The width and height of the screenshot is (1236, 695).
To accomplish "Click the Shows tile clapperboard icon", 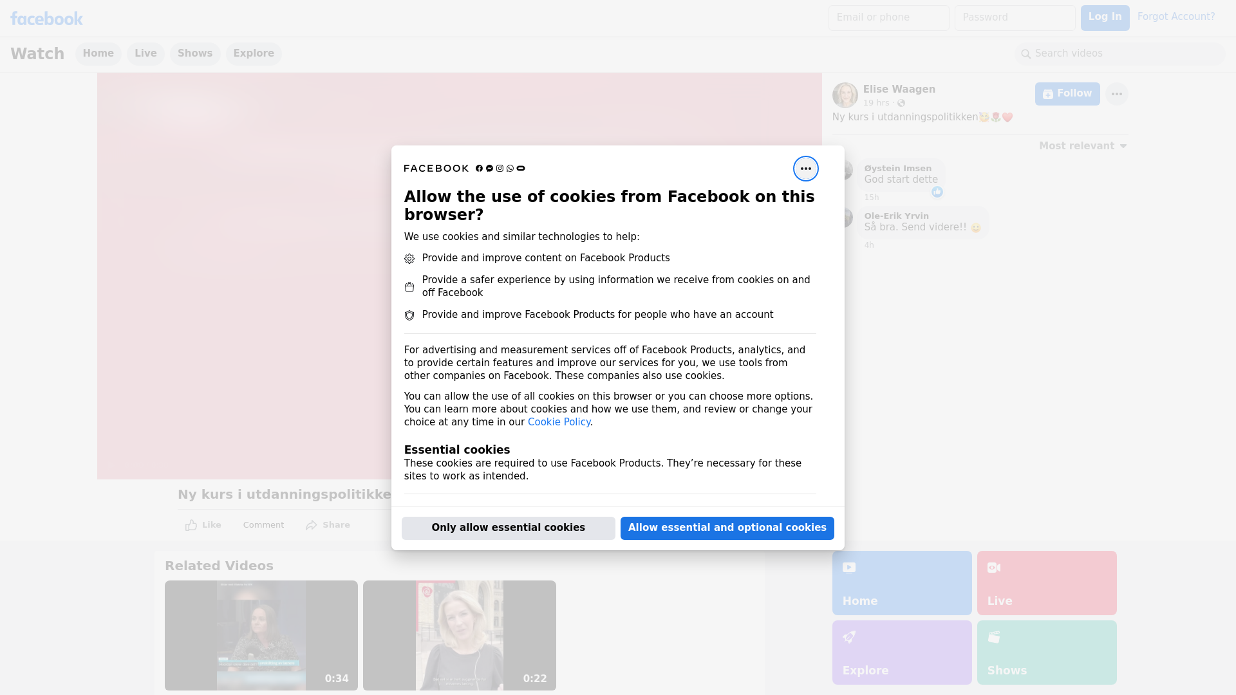I will pyautogui.click(x=994, y=637).
